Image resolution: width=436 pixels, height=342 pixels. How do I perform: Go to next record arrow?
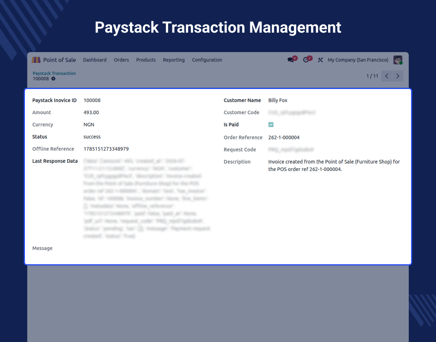click(397, 76)
